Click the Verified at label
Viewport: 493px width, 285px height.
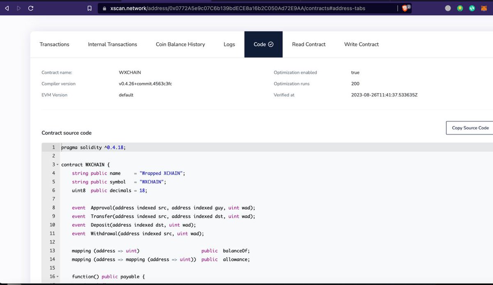coord(284,95)
